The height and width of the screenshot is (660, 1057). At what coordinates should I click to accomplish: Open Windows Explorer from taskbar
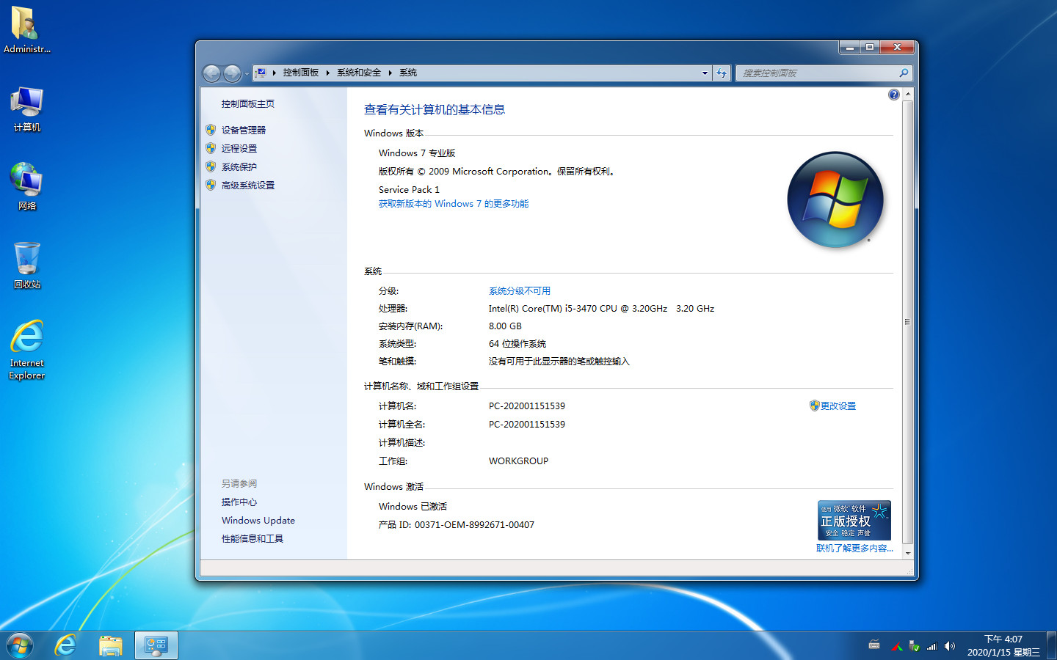pyautogui.click(x=111, y=645)
